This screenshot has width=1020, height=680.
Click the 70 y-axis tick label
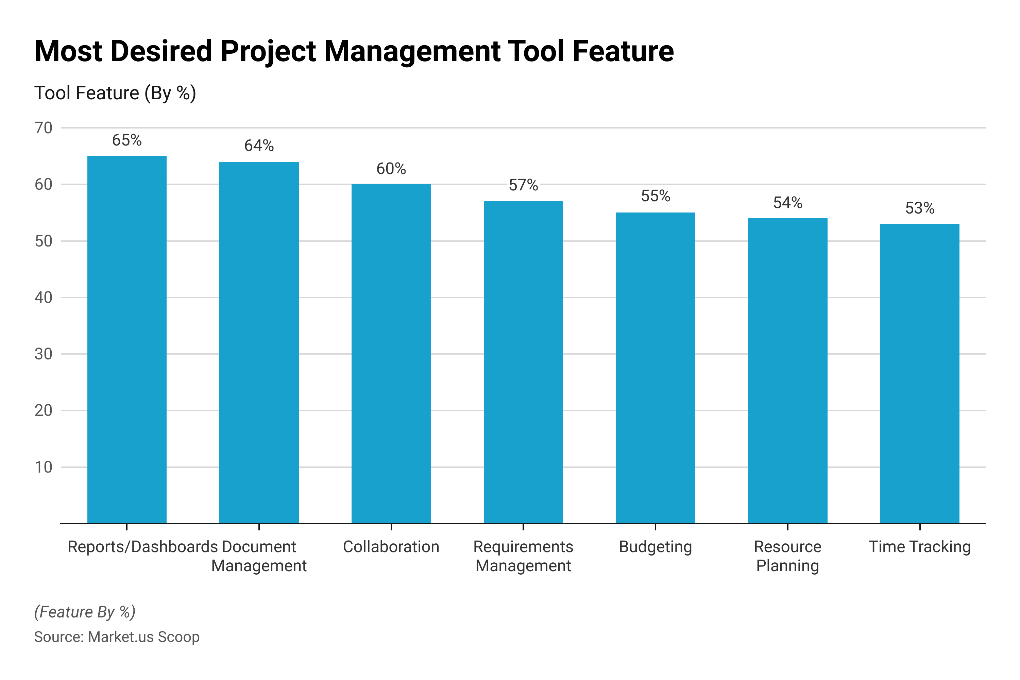pyautogui.click(x=44, y=128)
